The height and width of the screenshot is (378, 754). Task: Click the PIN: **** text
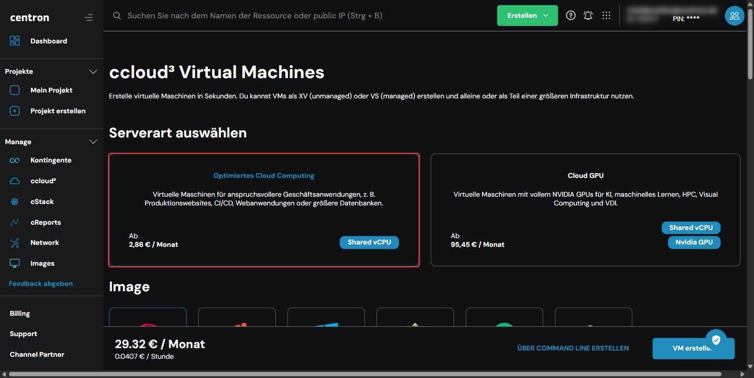point(686,19)
